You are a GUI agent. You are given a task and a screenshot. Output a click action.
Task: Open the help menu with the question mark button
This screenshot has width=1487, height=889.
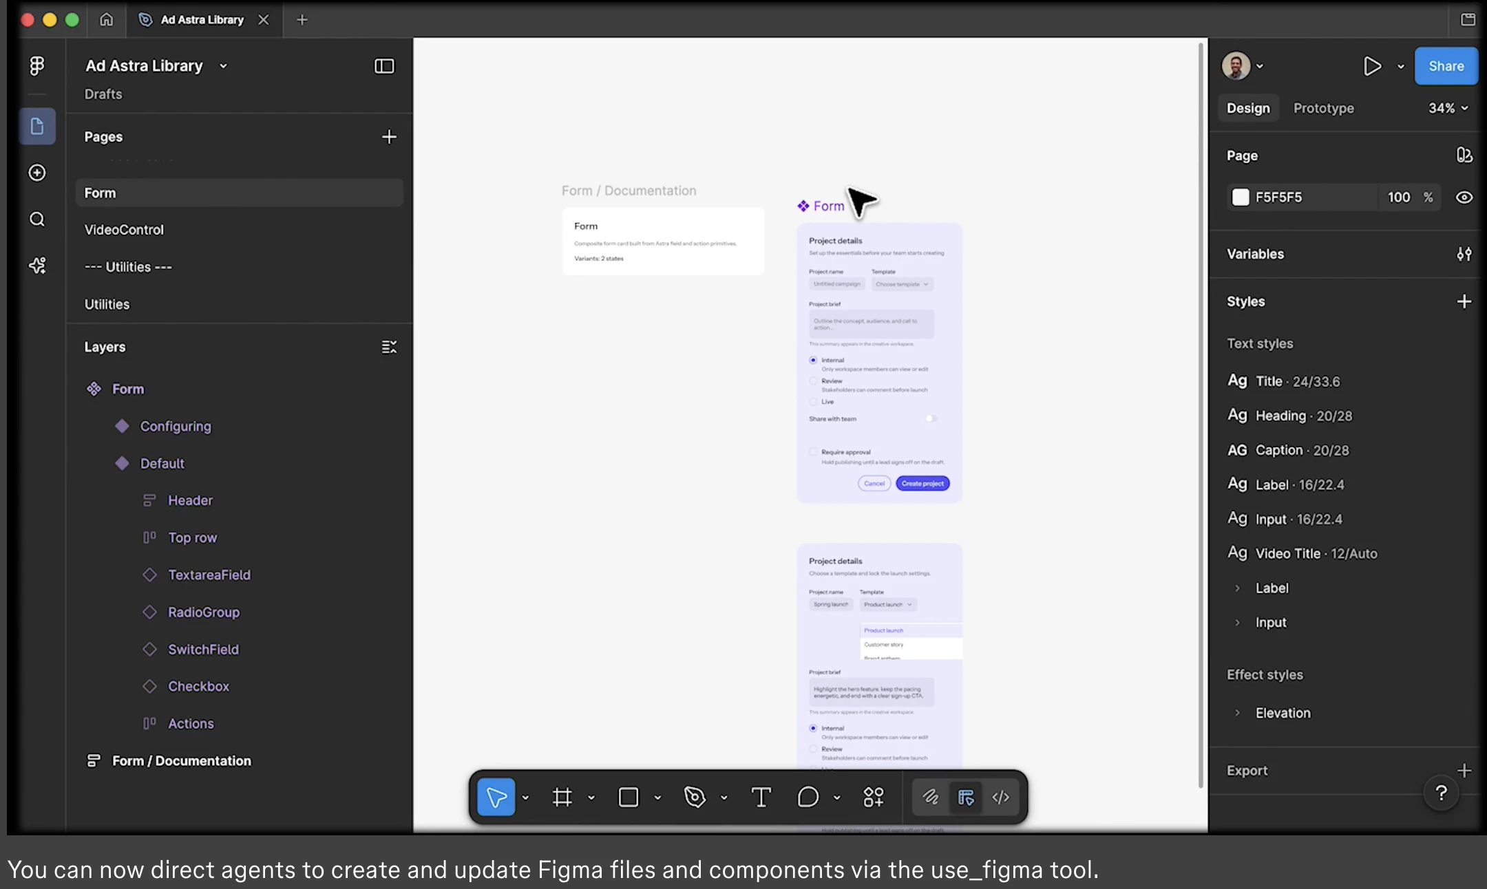[1440, 793]
